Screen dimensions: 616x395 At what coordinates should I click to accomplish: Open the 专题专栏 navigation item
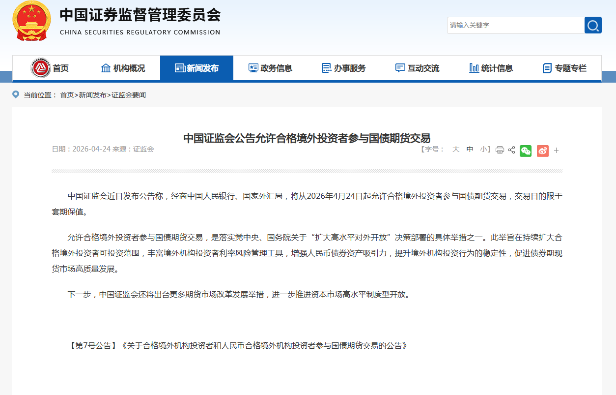click(565, 68)
